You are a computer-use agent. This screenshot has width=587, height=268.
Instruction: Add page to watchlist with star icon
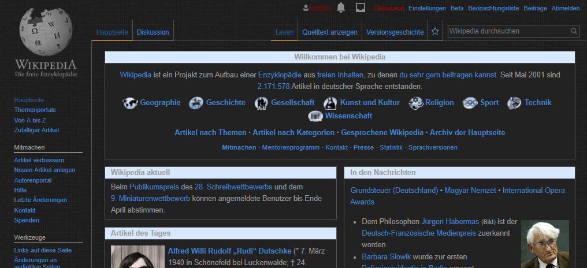(435, 31)
